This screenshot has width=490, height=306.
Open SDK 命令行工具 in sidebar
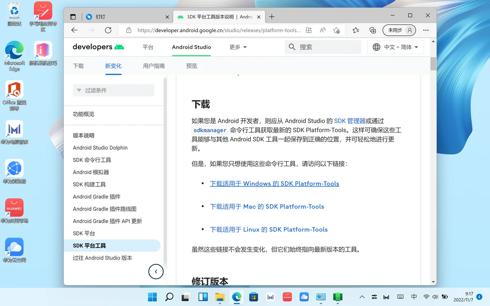(x=92, y=160)
